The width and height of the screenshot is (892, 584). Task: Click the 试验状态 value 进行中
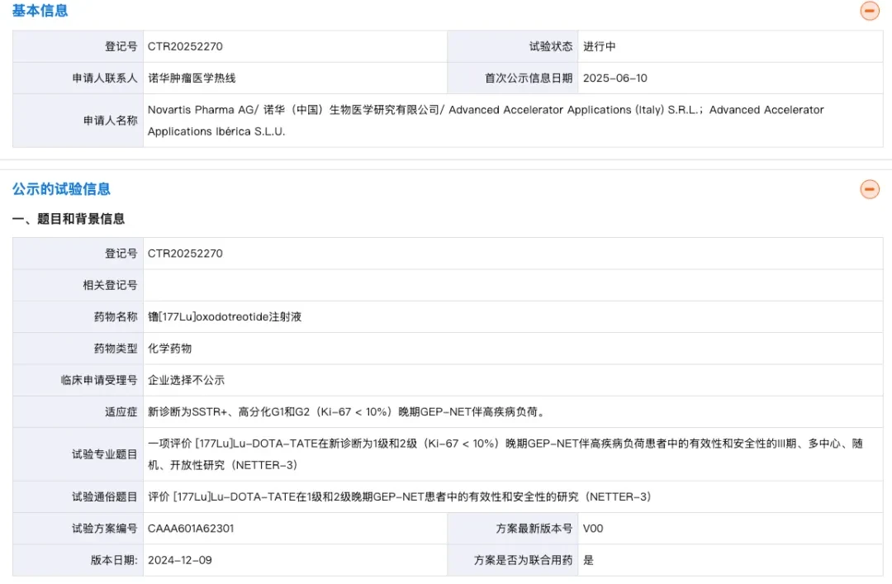[599, 47]
